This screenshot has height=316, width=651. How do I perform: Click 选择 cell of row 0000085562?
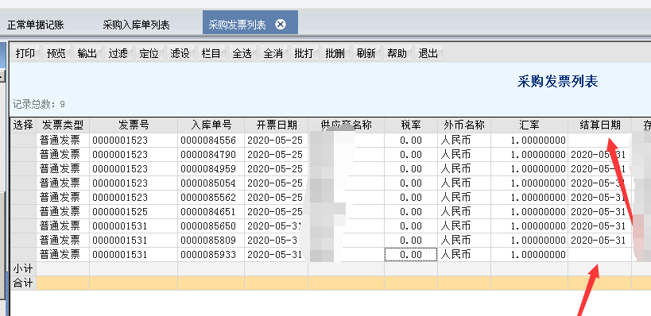(x=23, y=198)
